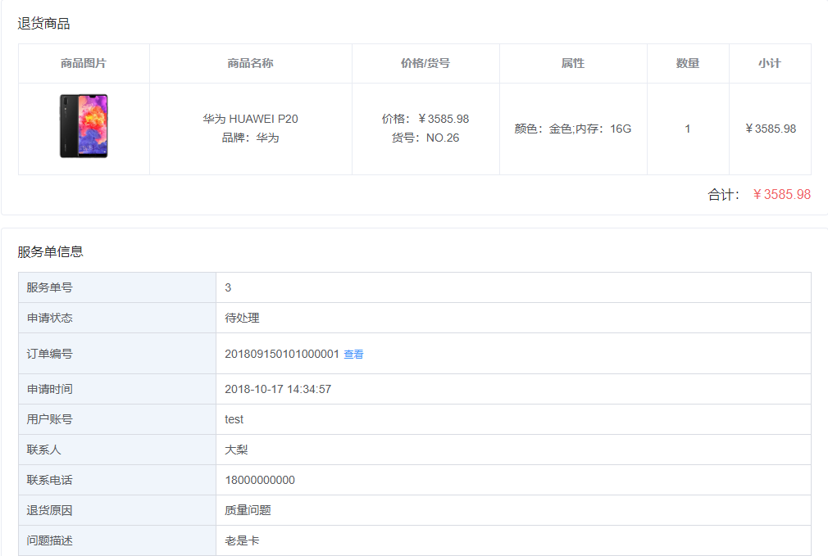Click the 价格/货号 column header

pyautogui.click(x=425, y=63)
